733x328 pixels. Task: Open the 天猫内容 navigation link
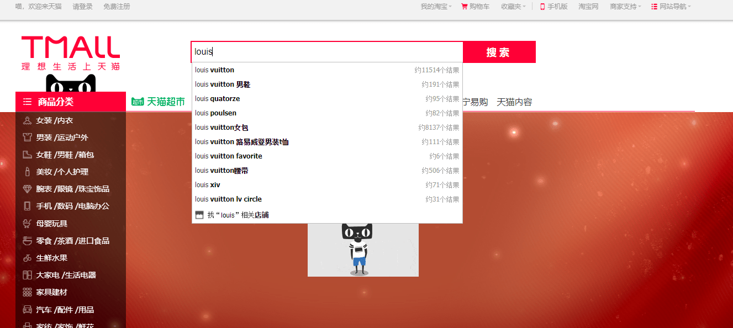coord(514,102)
